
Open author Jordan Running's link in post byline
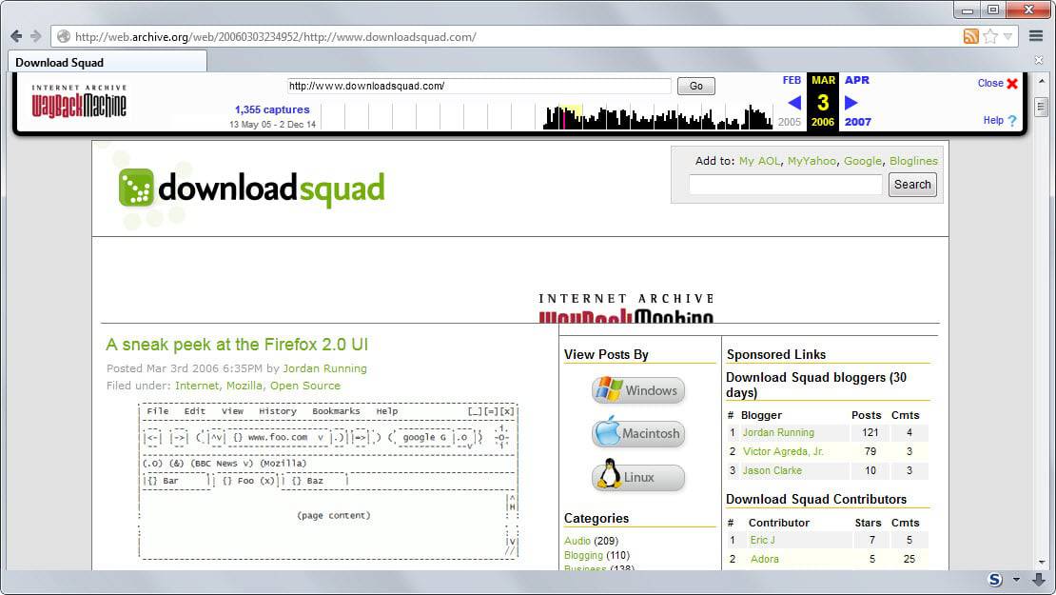tap(324, 368)
